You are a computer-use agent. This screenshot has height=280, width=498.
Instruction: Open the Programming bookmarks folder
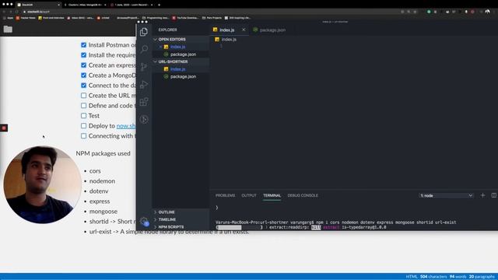pos(156,18)
